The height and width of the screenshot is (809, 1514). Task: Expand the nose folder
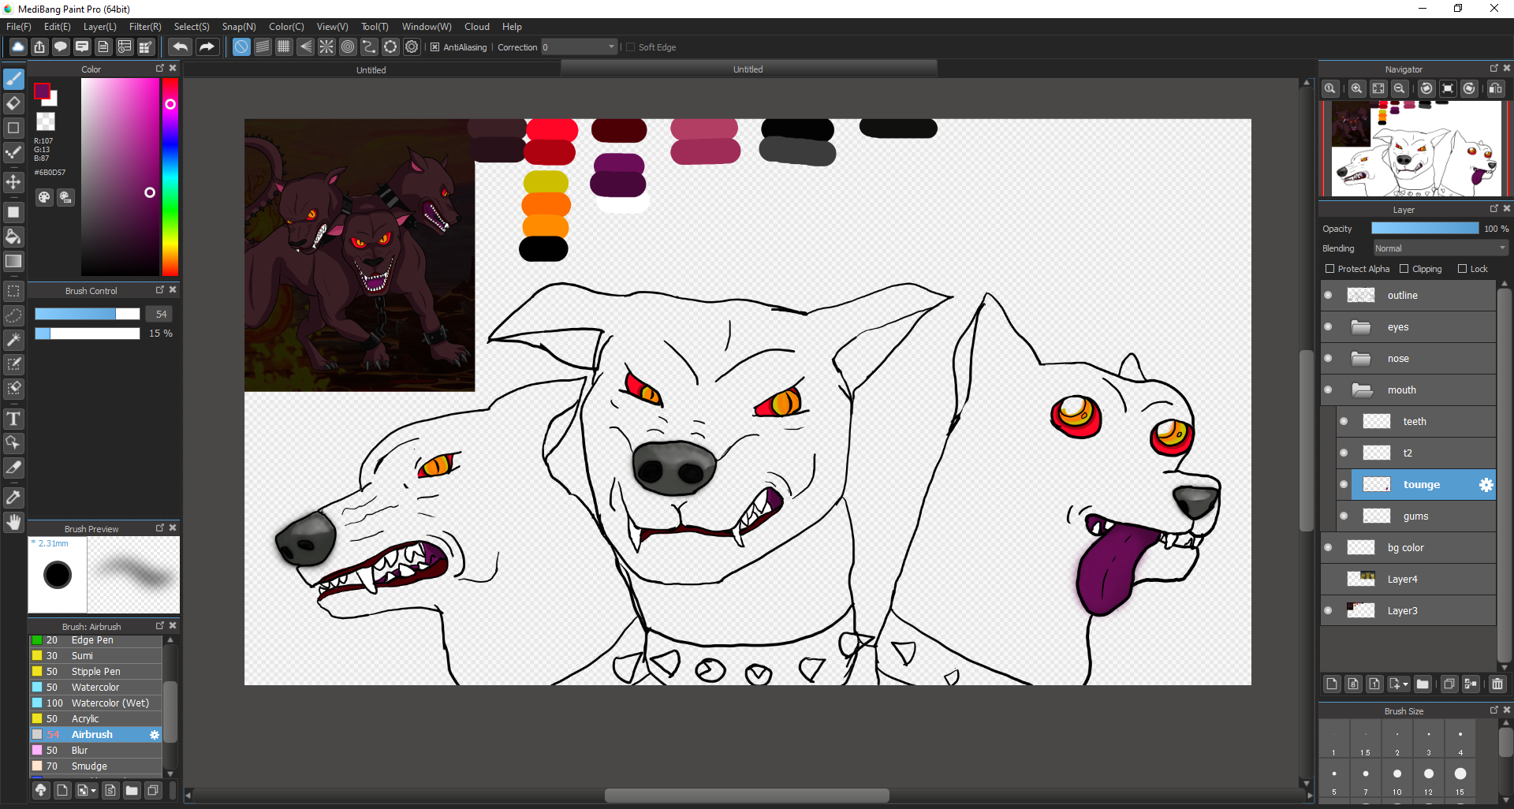[x=1361, y=359]
